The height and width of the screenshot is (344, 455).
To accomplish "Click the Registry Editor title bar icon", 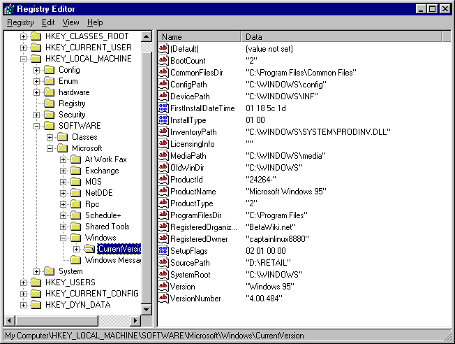I will click(9, 9).
